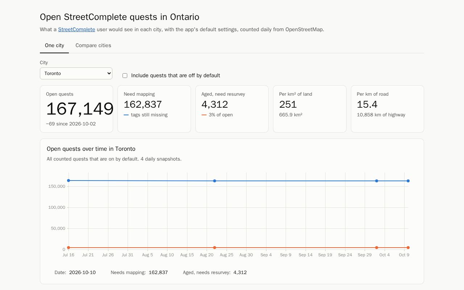Click the "150,000" y-axis label

pos(57,186)
